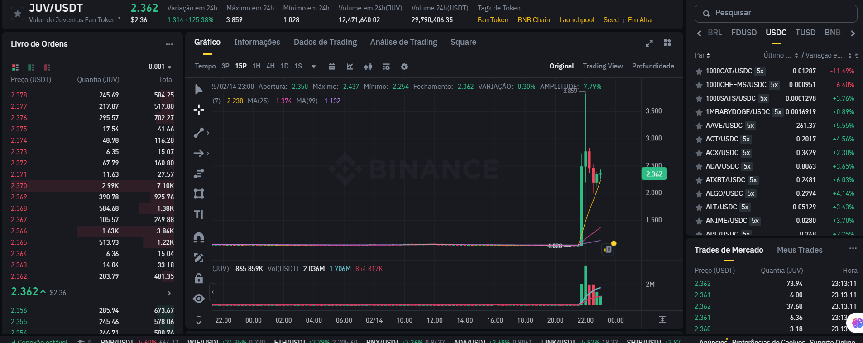This screenshot has width=863, height=343.
Task: Sort pairs list by Par column
Action: (702, 55)
